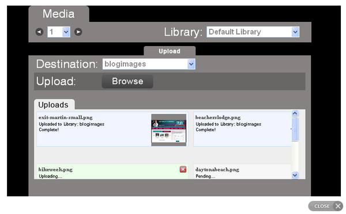Open the Library dropdown showing Default Library
Viewport: 346px width, 214px height.
[x=253, y=32]
